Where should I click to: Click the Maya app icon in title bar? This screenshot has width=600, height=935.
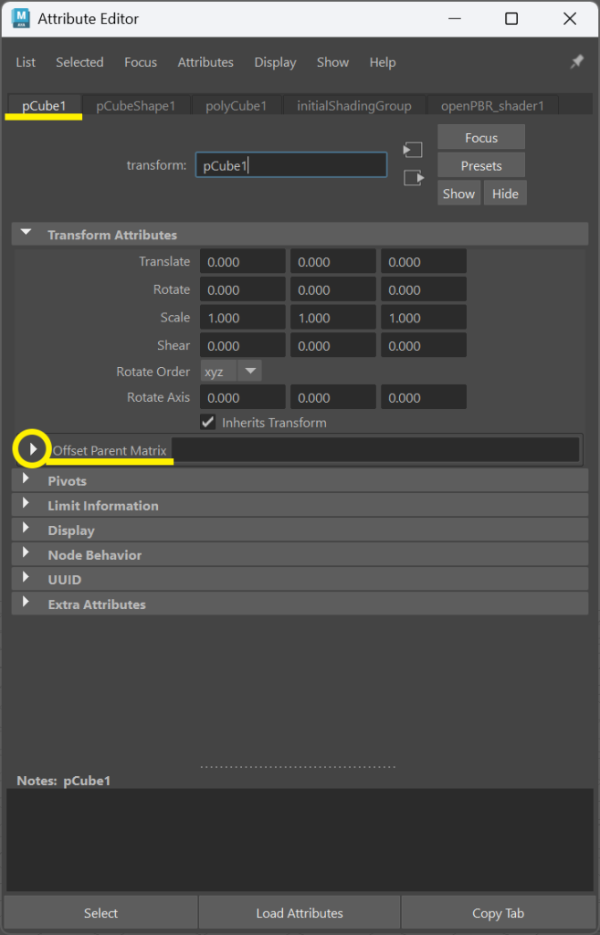point(20,18)
